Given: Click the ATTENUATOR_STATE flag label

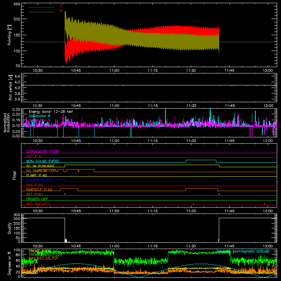Looking at the screenshot, I should (43, 152).
